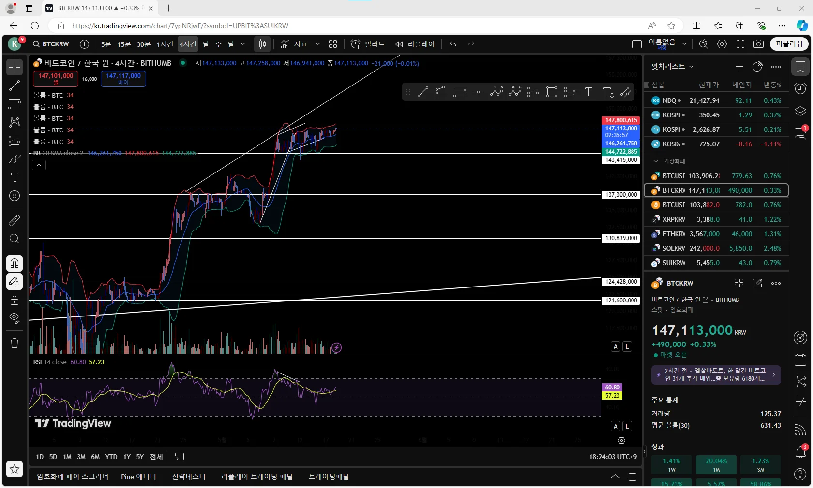Select the 1-5 Elliott wave tool

[497, 92]
